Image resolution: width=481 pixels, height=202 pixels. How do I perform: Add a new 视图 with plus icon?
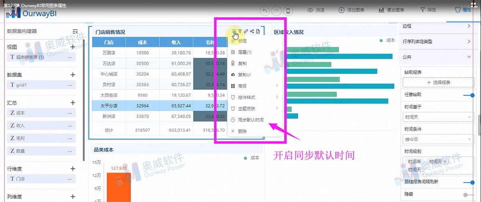[73, 47]
